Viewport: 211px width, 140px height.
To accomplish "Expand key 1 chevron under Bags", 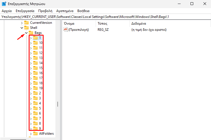I will [x=31, y=38].
